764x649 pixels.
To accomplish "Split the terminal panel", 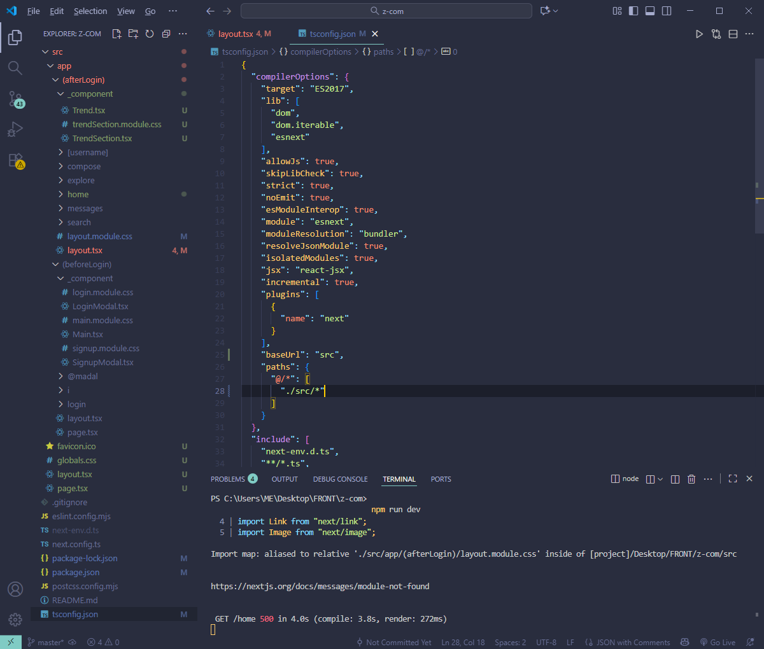I will [x=675, y=478].
